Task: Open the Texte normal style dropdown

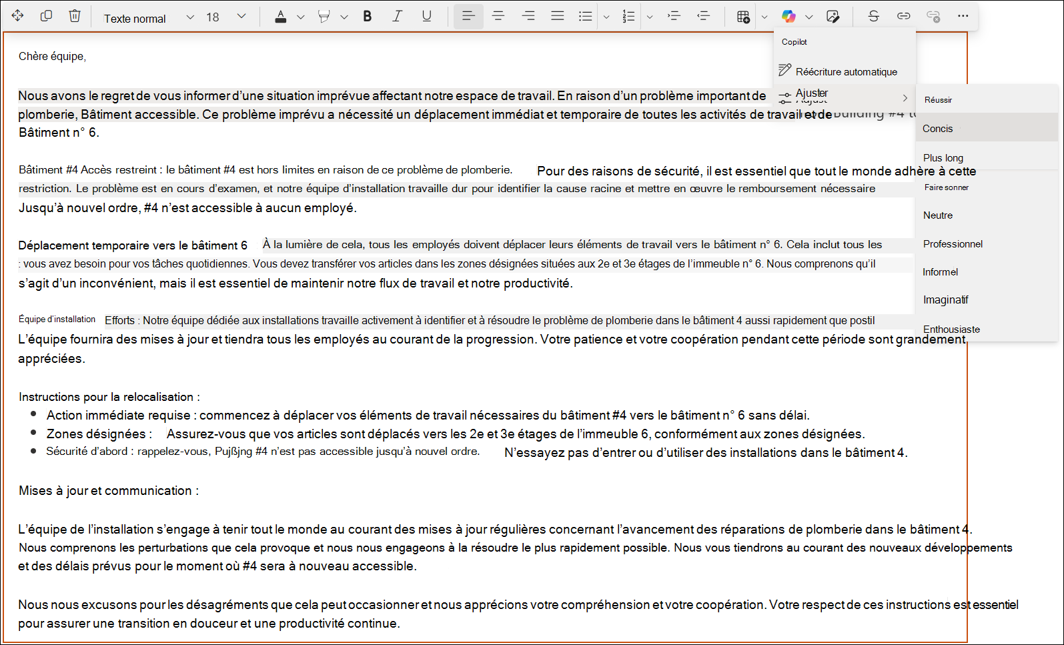Action: coord(148,17)
